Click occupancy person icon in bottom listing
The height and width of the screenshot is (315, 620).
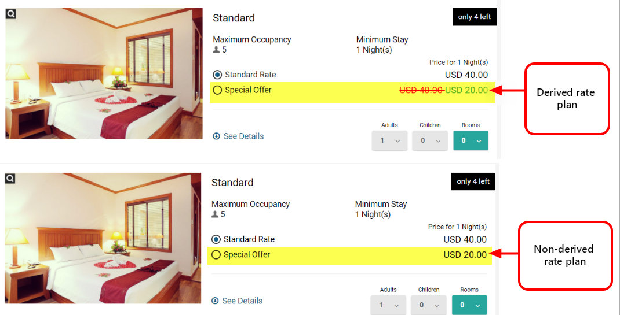(x=215, y=214)
